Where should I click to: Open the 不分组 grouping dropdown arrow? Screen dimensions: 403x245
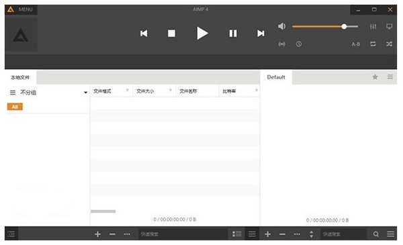tap(85, 93)
